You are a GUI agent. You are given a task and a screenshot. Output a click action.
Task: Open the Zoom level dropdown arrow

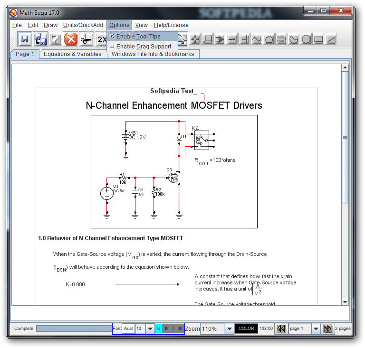(x=229, y=329)
